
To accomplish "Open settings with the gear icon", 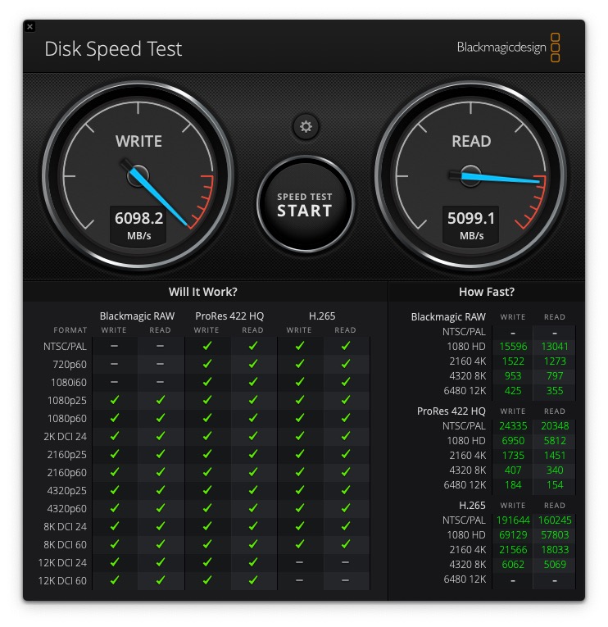I will (x=306, y=127).
